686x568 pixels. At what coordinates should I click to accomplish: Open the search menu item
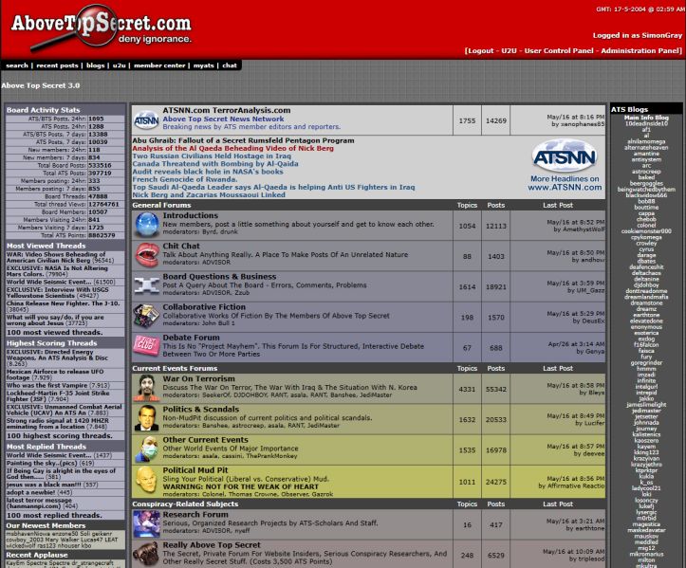coord(17,65)
